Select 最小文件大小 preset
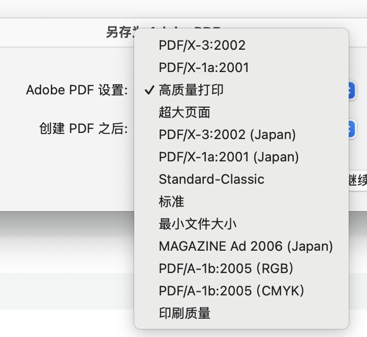 pyautogui.click(x=241, y=224)
